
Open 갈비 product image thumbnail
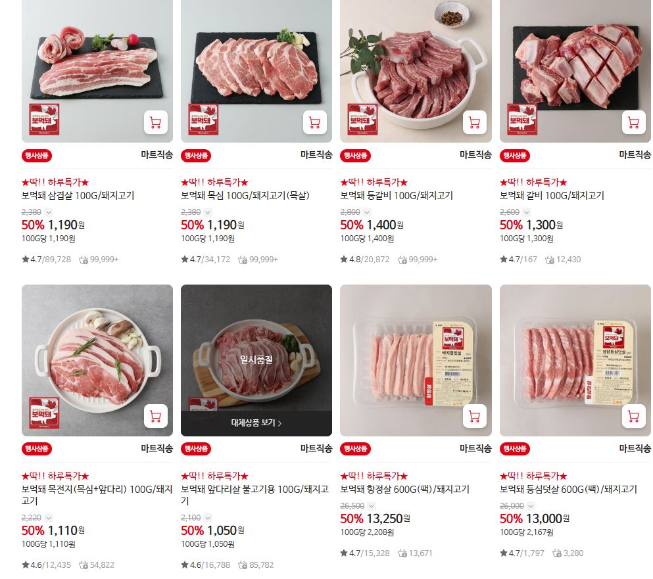575,71
